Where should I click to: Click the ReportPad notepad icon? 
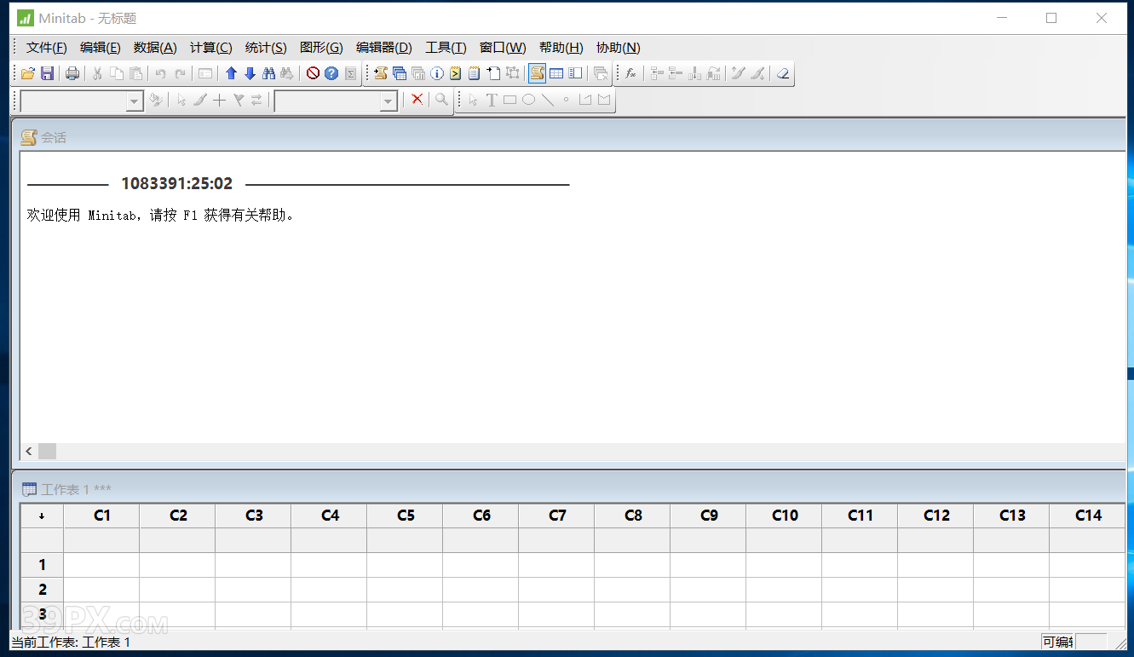tap(475, 74)
